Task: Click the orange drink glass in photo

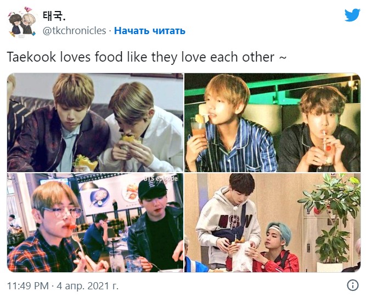Action: tap(198, 128)
